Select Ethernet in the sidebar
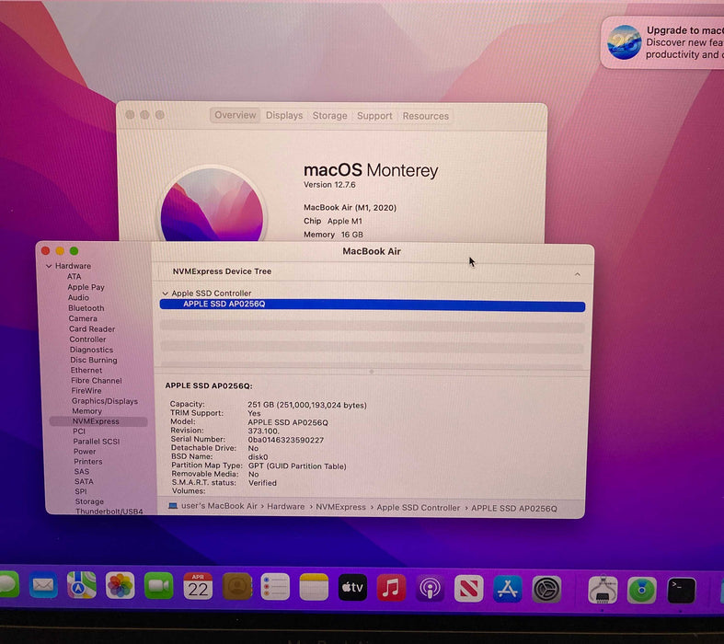 tap(86, 370)
